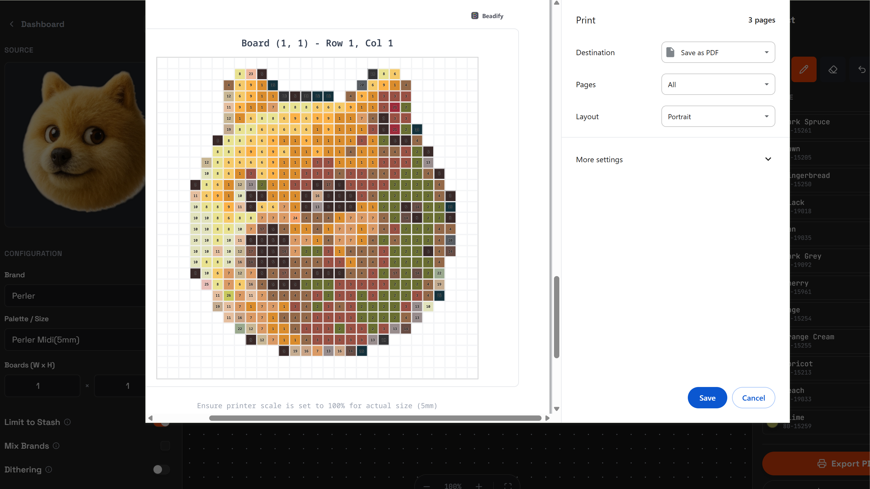Open the Destination dropdown
The height and width of the screenshot is (489, 870).
718,52
